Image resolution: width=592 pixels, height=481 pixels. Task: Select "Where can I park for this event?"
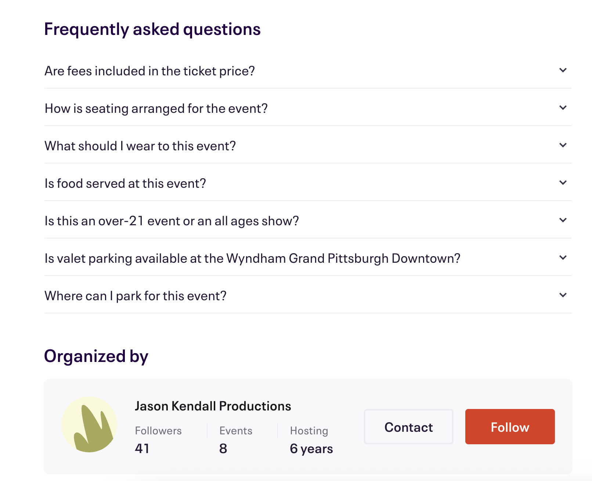click(x=135, y=296)
